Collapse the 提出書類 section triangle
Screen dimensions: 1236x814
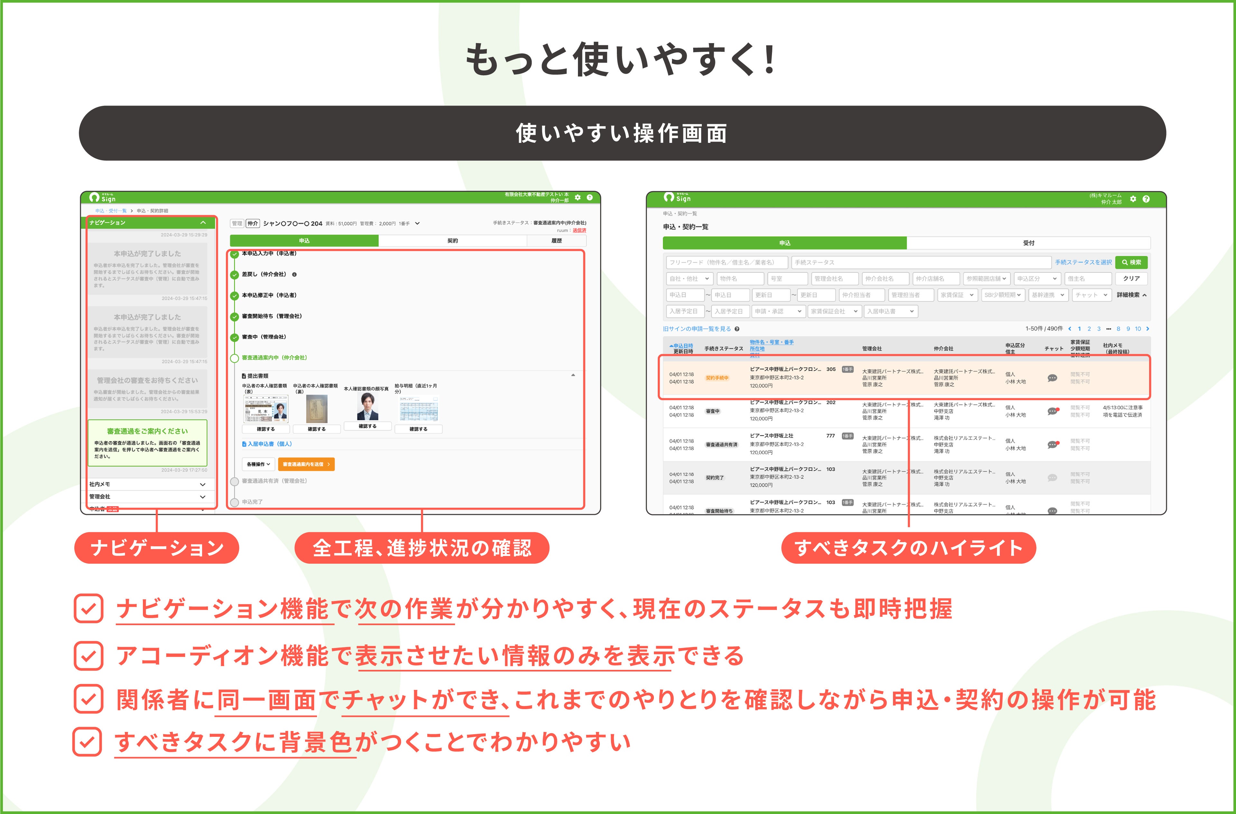click(573, 375)
